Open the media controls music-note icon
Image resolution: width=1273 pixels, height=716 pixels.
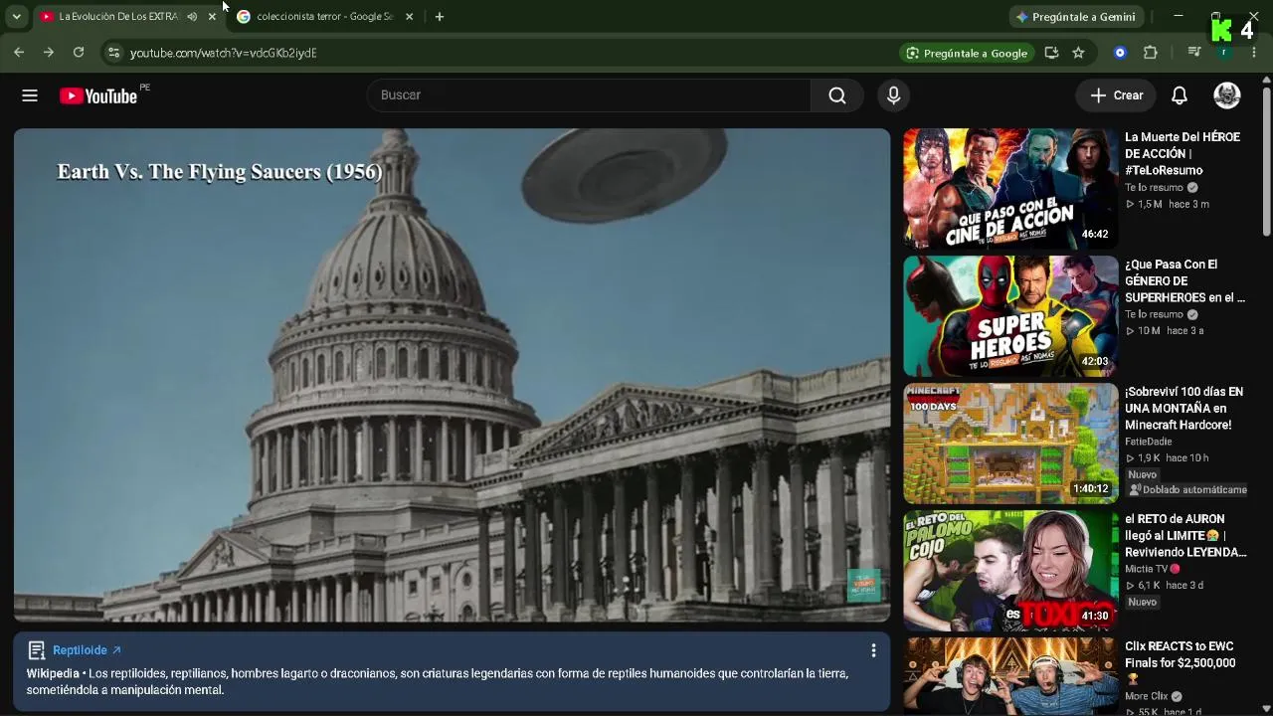pos(1194,53)
